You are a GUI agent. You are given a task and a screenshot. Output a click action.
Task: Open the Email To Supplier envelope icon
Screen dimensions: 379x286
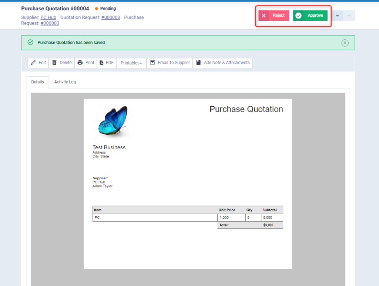[x=152, y=63]
